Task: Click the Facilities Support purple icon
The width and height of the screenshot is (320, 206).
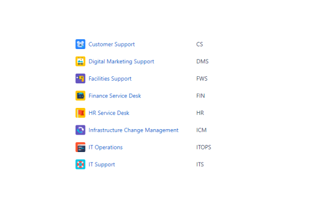Action: click(x=81, y=78)
